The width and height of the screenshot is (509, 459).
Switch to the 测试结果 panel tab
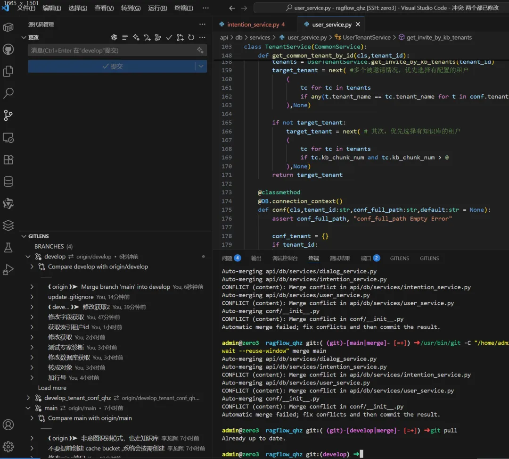pos(339,258)
